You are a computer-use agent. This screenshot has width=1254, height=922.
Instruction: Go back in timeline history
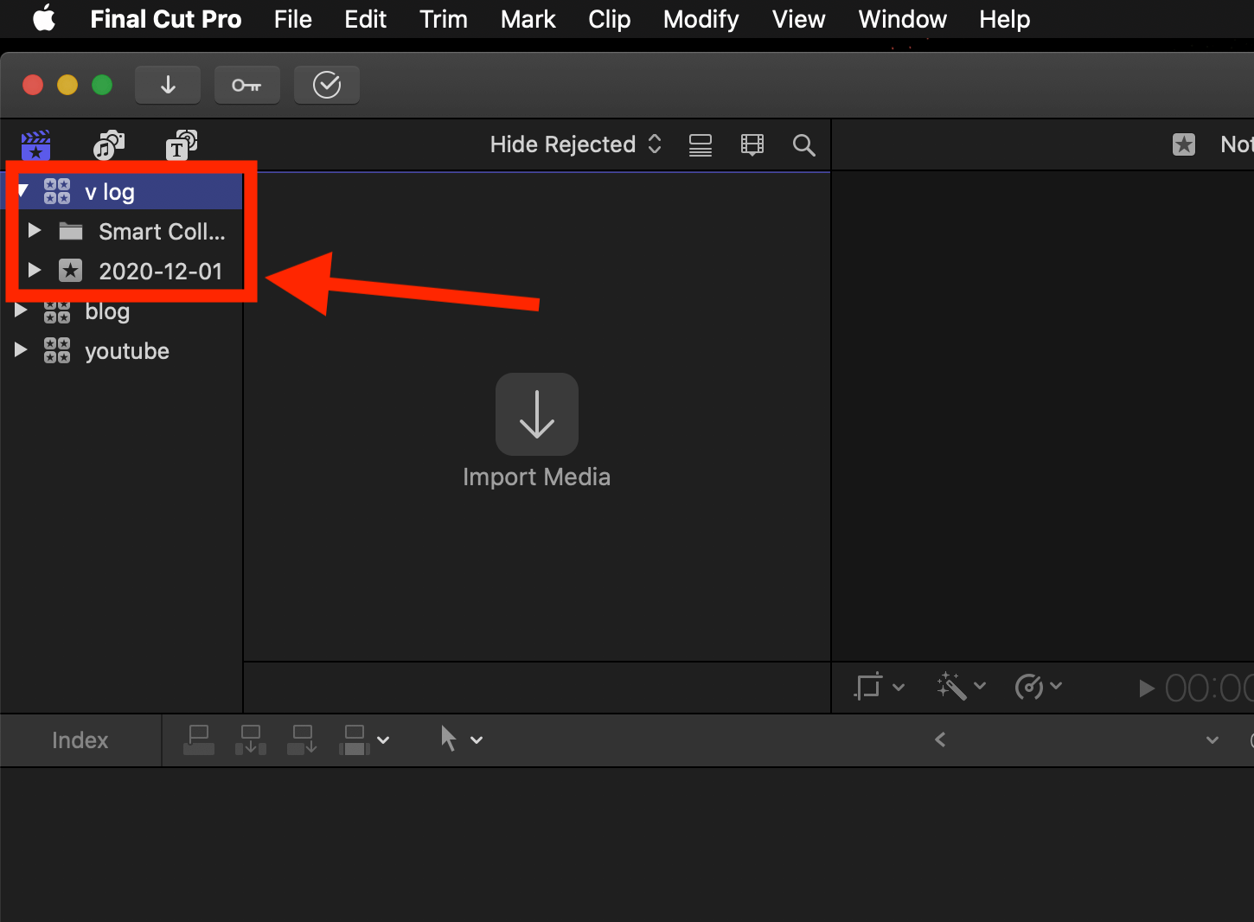click(940, 740)
